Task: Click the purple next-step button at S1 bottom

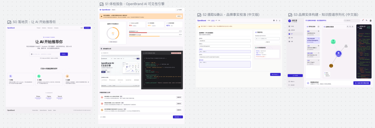Action: [178, 117]
